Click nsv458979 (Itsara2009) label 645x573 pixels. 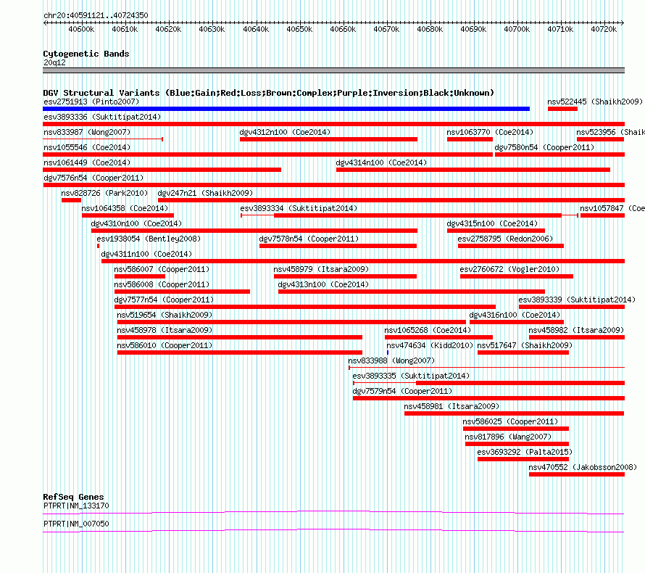pyautogui.click(x=321, y=269)
